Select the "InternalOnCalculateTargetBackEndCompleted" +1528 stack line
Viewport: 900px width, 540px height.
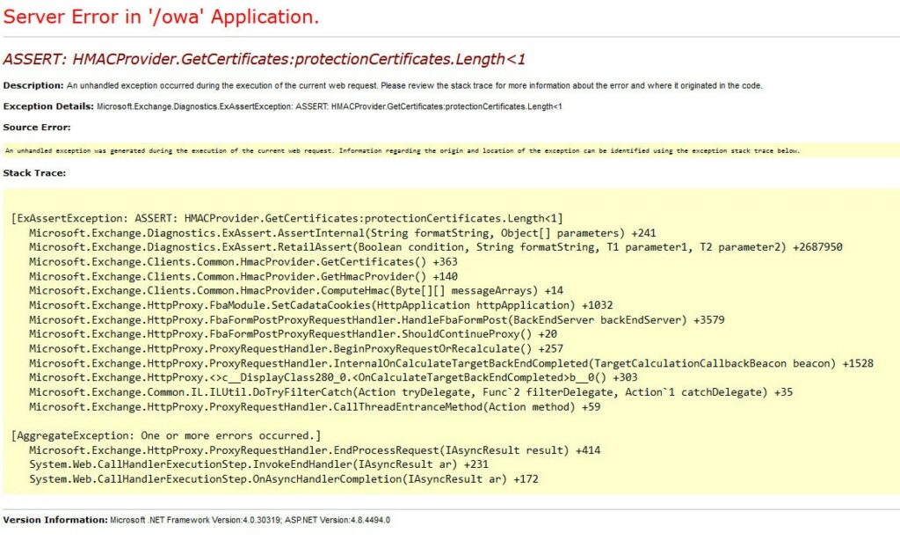451,363
